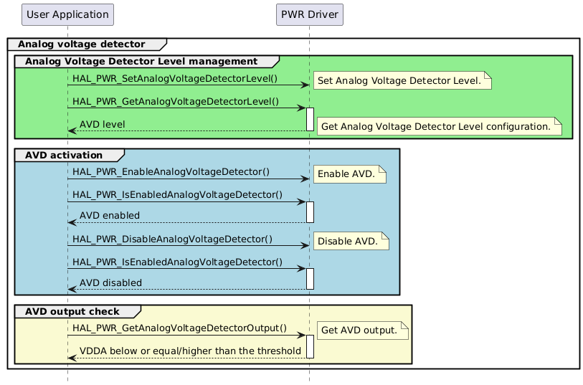Screen dimensions: 583x385
Task: Click the 'Enable AVD.' note
Action: [x=350, y=174]
